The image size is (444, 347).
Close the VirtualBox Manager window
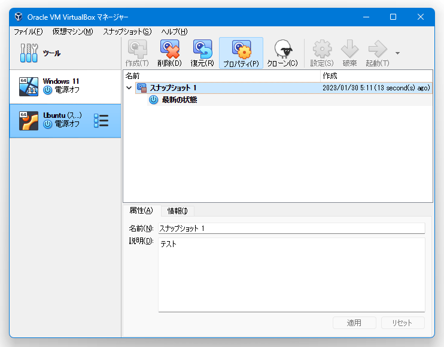(x=421, y=17)
